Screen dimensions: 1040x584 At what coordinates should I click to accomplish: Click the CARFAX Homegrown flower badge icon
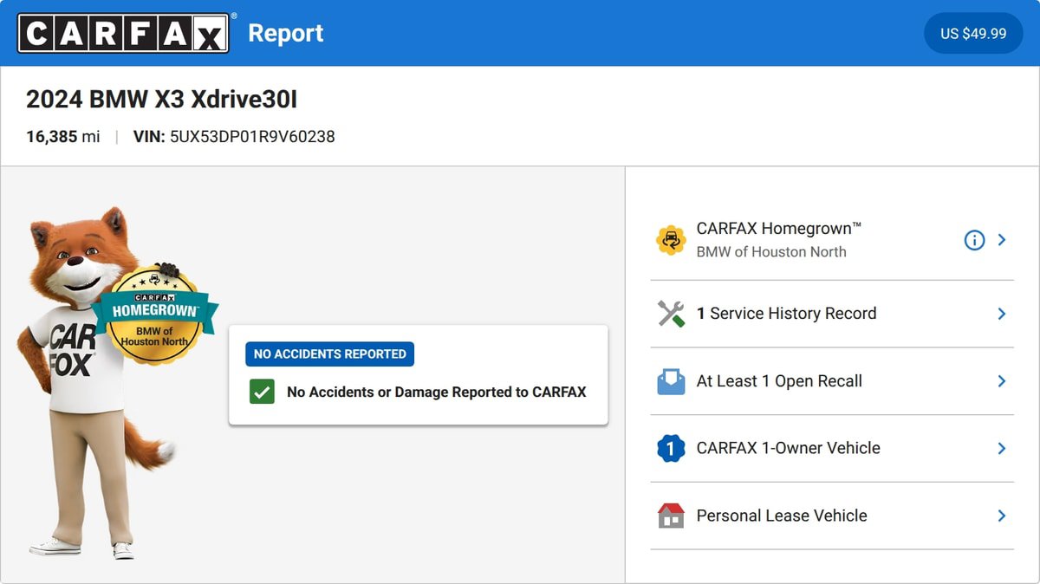[671, 240]
